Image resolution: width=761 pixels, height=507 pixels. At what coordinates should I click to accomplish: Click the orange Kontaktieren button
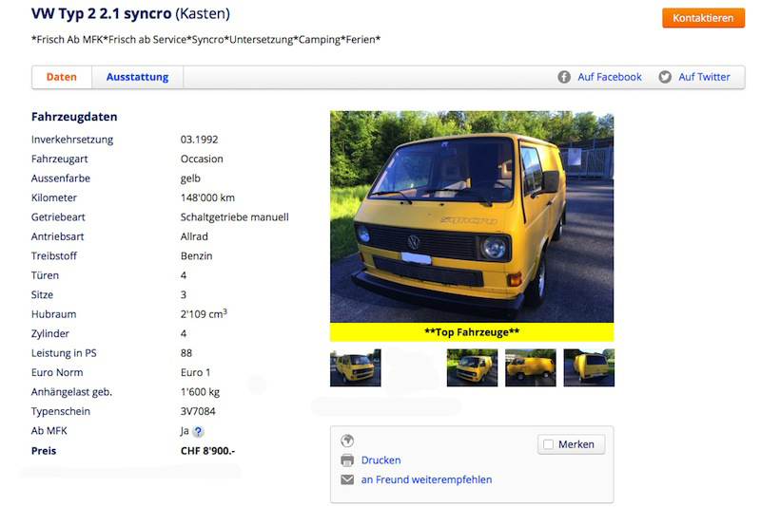point(703,18)
